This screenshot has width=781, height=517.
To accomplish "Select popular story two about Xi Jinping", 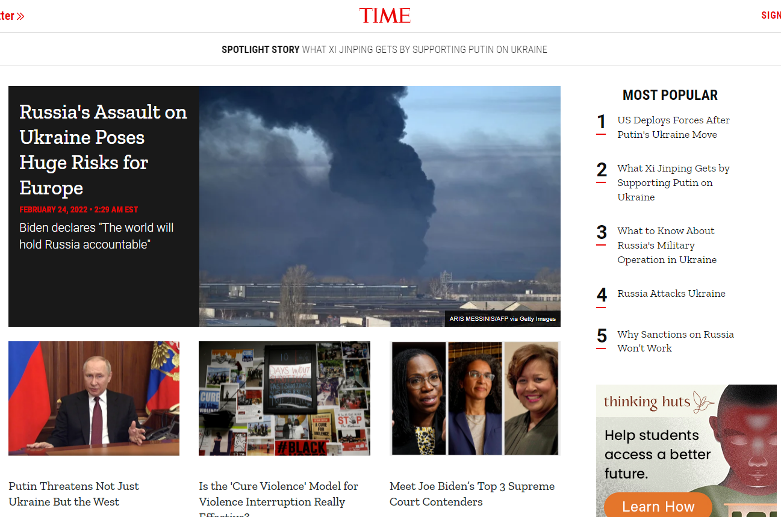I will click(673, 182).
